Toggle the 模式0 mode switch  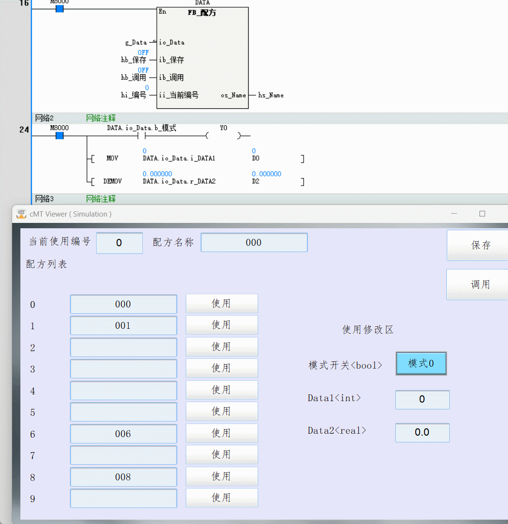[x=421, y=363]
